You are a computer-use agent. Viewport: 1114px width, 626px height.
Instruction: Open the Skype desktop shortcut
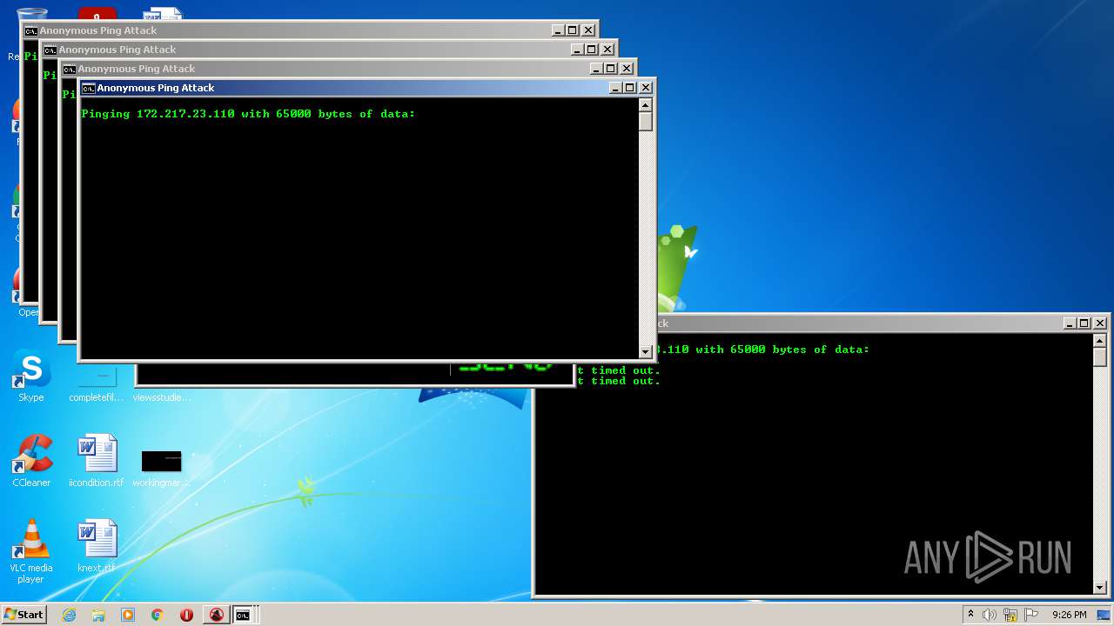[x=31, y=376]
